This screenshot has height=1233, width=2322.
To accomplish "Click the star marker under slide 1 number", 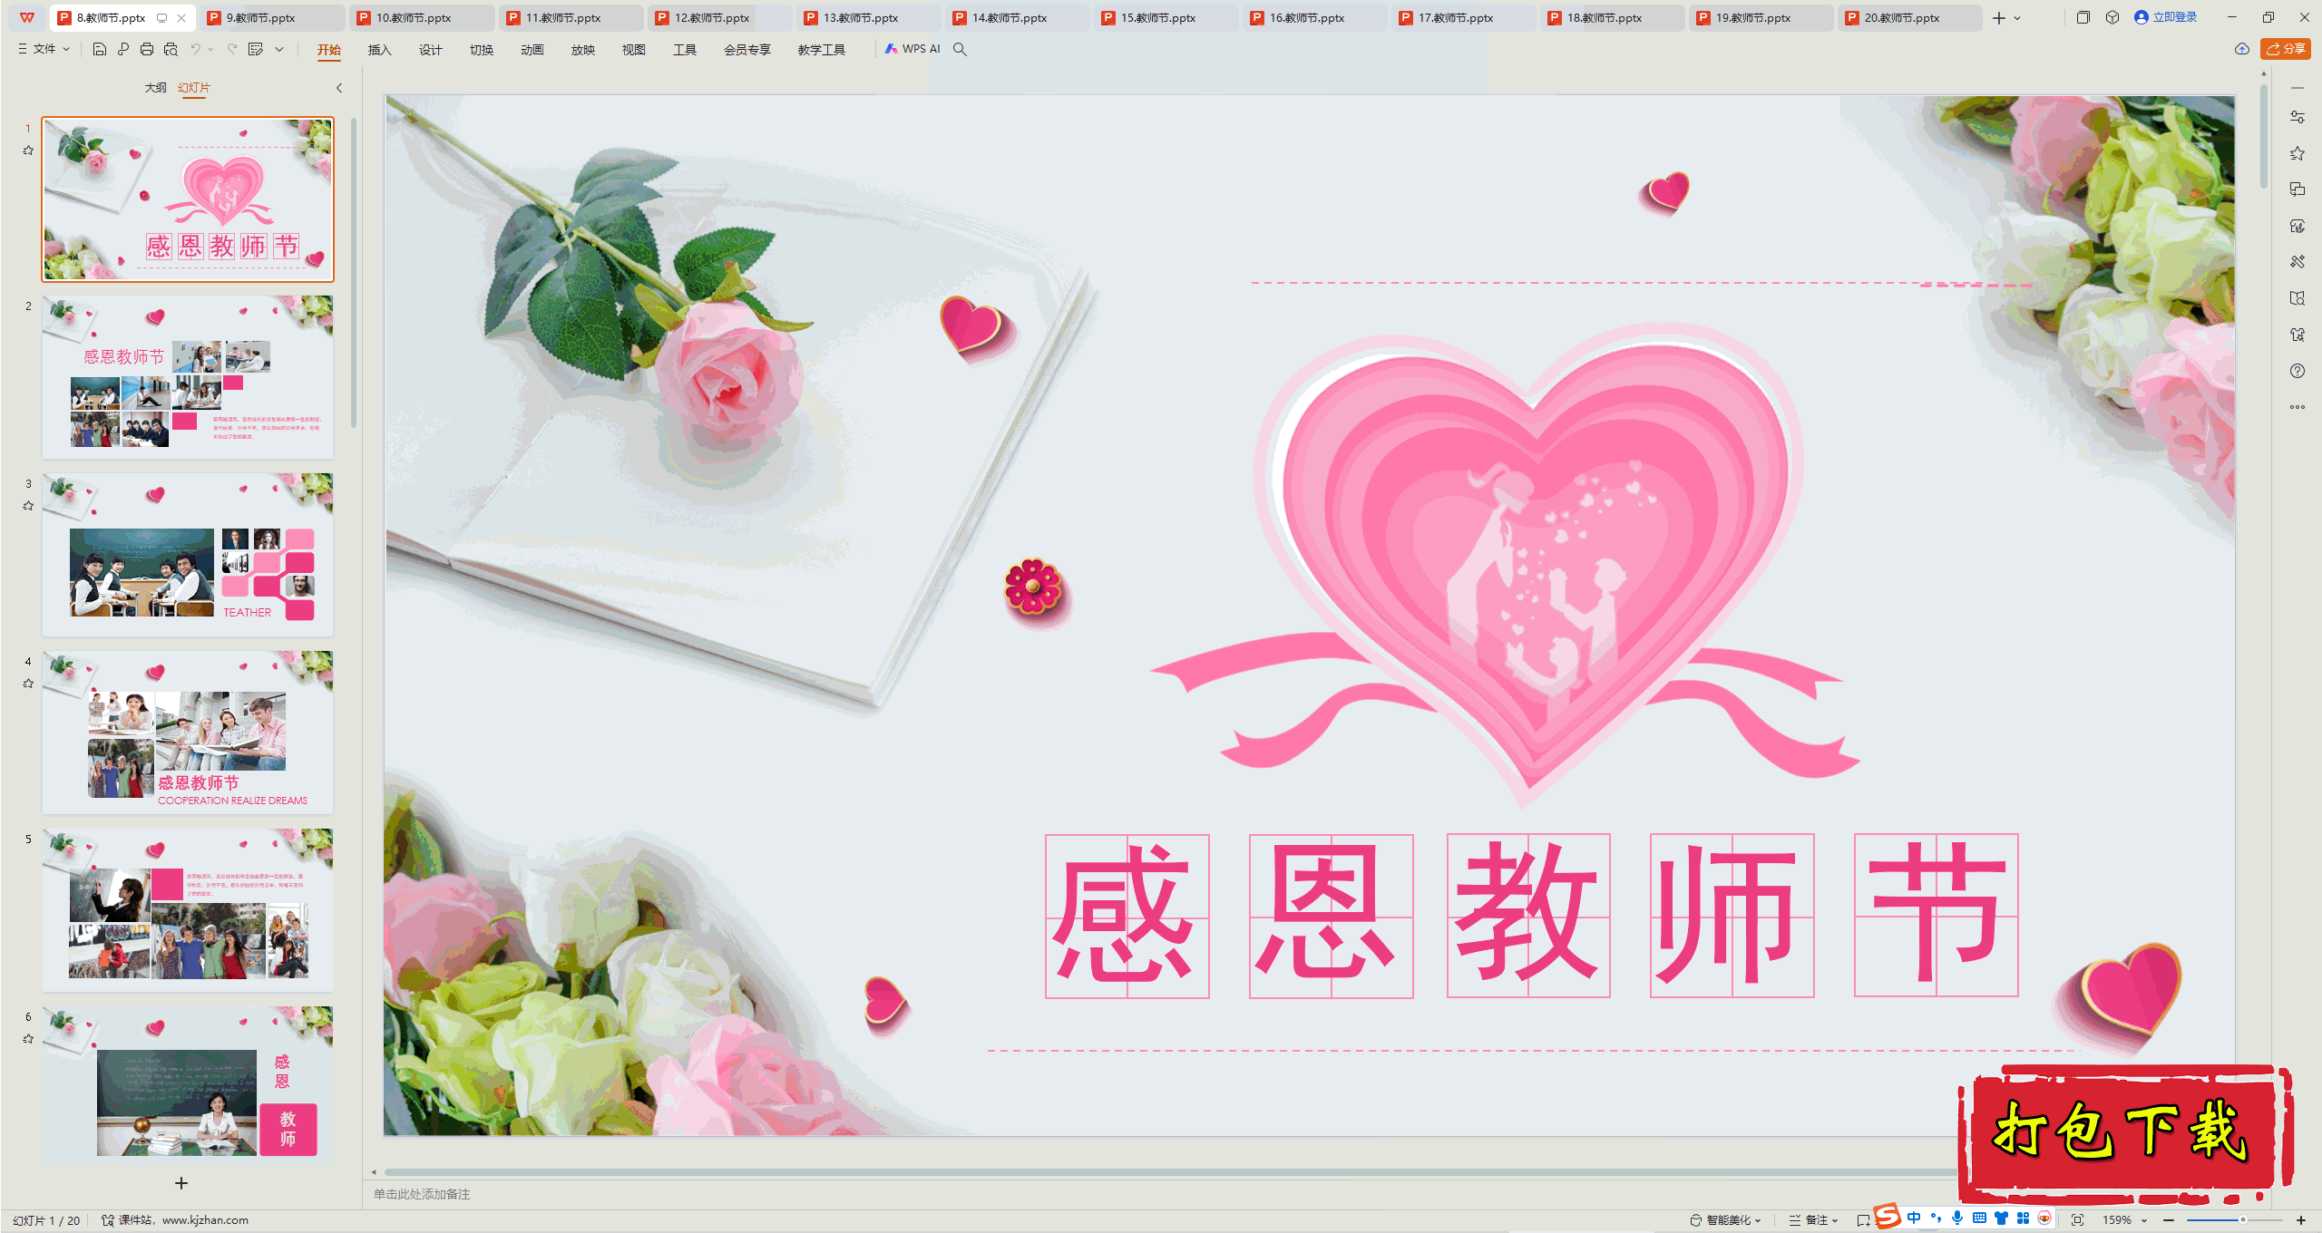I will (x=28, y=150).
